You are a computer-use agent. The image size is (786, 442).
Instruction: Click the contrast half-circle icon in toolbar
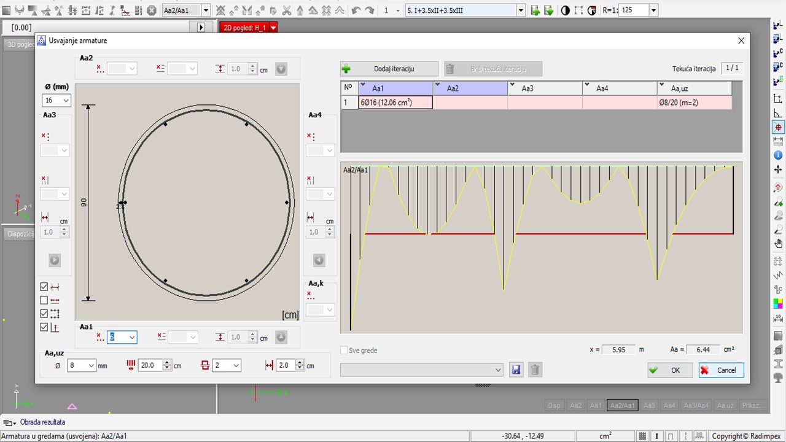pyautogui.click(x=565, y=10)
